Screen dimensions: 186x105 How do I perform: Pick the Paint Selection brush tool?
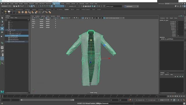pyautogui.click(x=2, y=25)
